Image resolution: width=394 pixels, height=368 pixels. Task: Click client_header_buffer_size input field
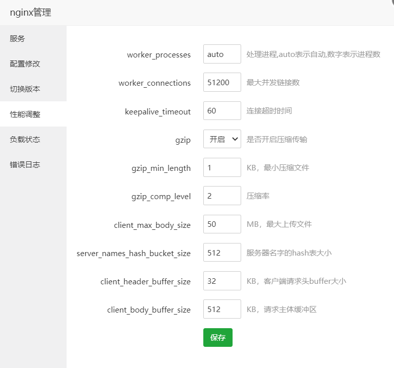coord(222,281)
